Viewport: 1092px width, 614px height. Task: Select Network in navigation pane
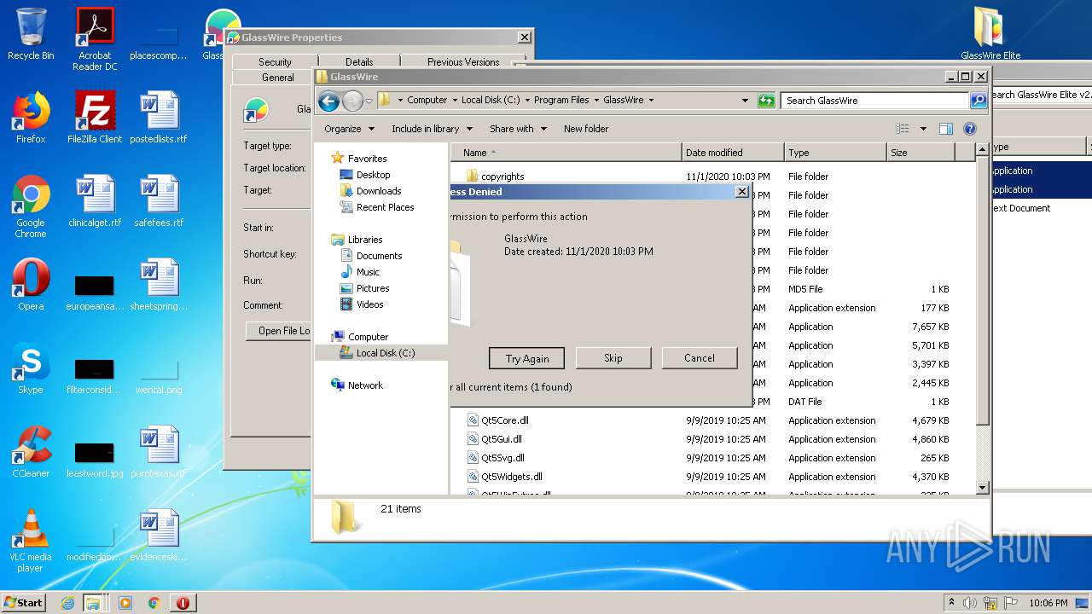click(x=365, y=385)
